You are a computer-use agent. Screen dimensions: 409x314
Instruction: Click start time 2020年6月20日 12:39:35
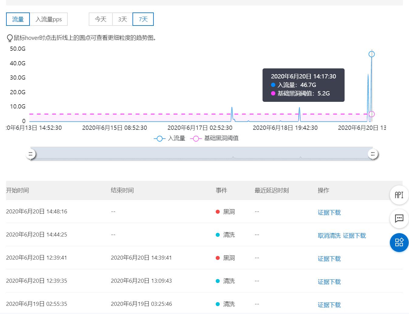tap(36, 281)
